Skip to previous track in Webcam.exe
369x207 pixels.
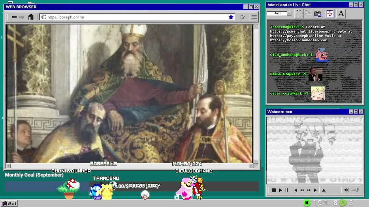click(x=295, y=190)
